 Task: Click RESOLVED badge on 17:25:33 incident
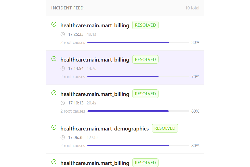[x=145, y=25]
